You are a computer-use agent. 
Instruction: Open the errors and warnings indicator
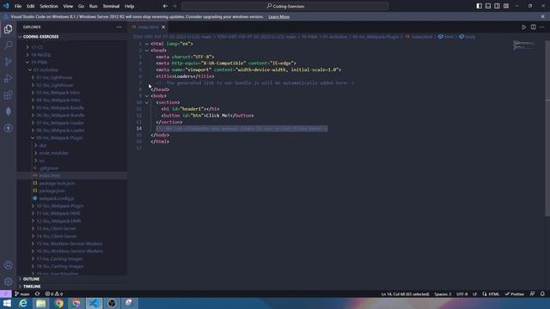pyautogui.click(x=54, y=294)
